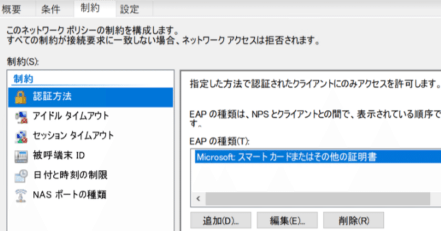Switch to the 設定 tab

tap(130, 9)
